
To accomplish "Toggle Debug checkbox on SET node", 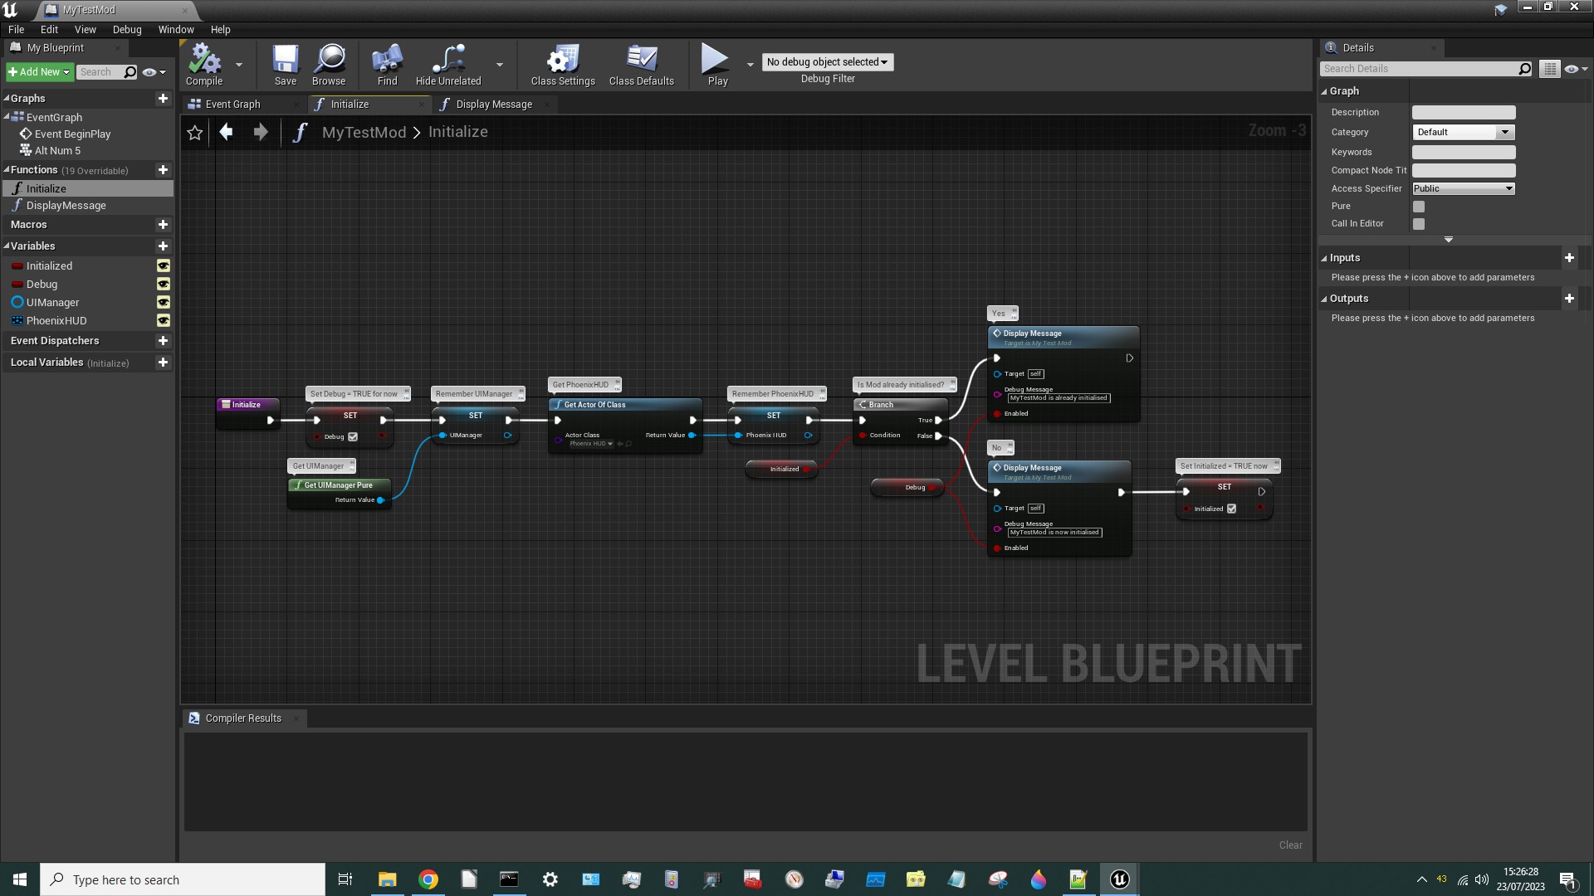I will click(x=353, y=436).
